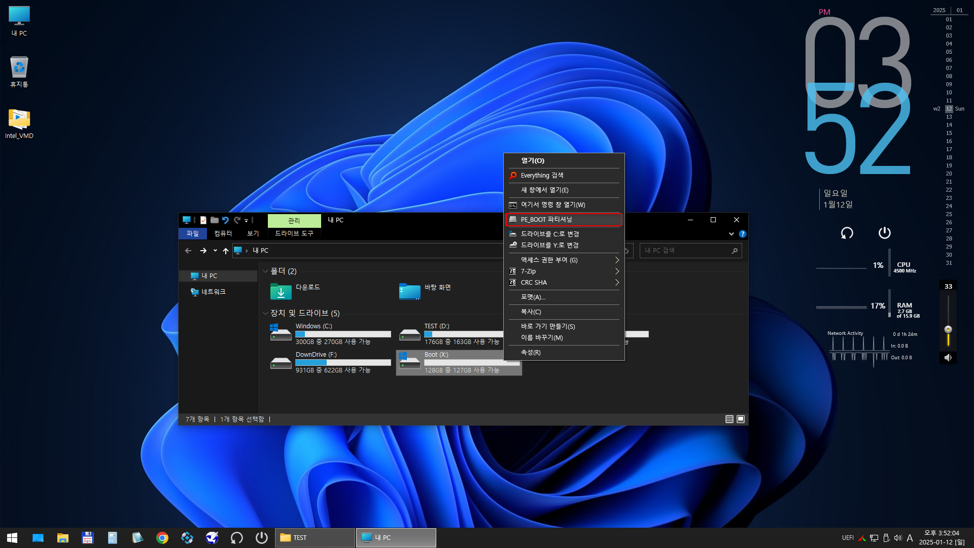Switch to details view in the status bar
Image resolution: width=974 pixels, height=548 pixels.
pyautogui.click(x=729, y=419)
